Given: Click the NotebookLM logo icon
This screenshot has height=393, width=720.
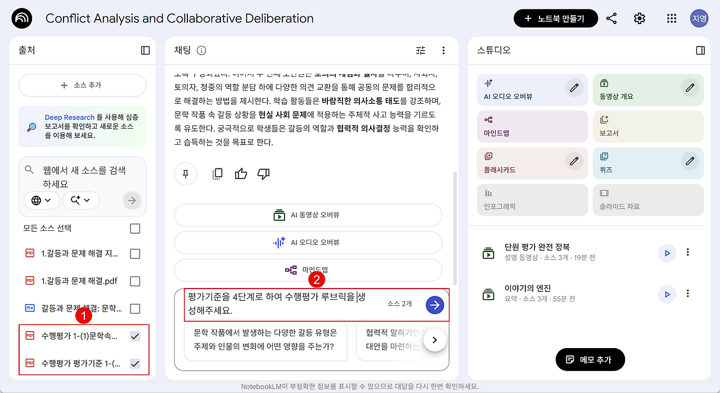Looking at the screenshot, I should point(22,19).
